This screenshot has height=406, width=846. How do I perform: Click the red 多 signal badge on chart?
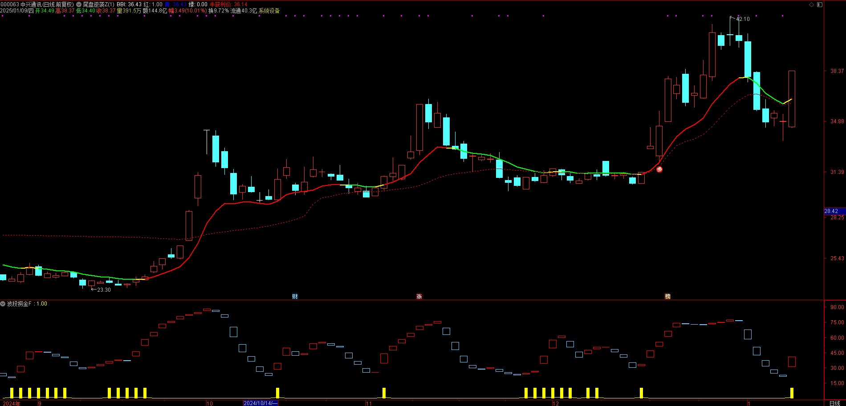(x=659, y=169)
